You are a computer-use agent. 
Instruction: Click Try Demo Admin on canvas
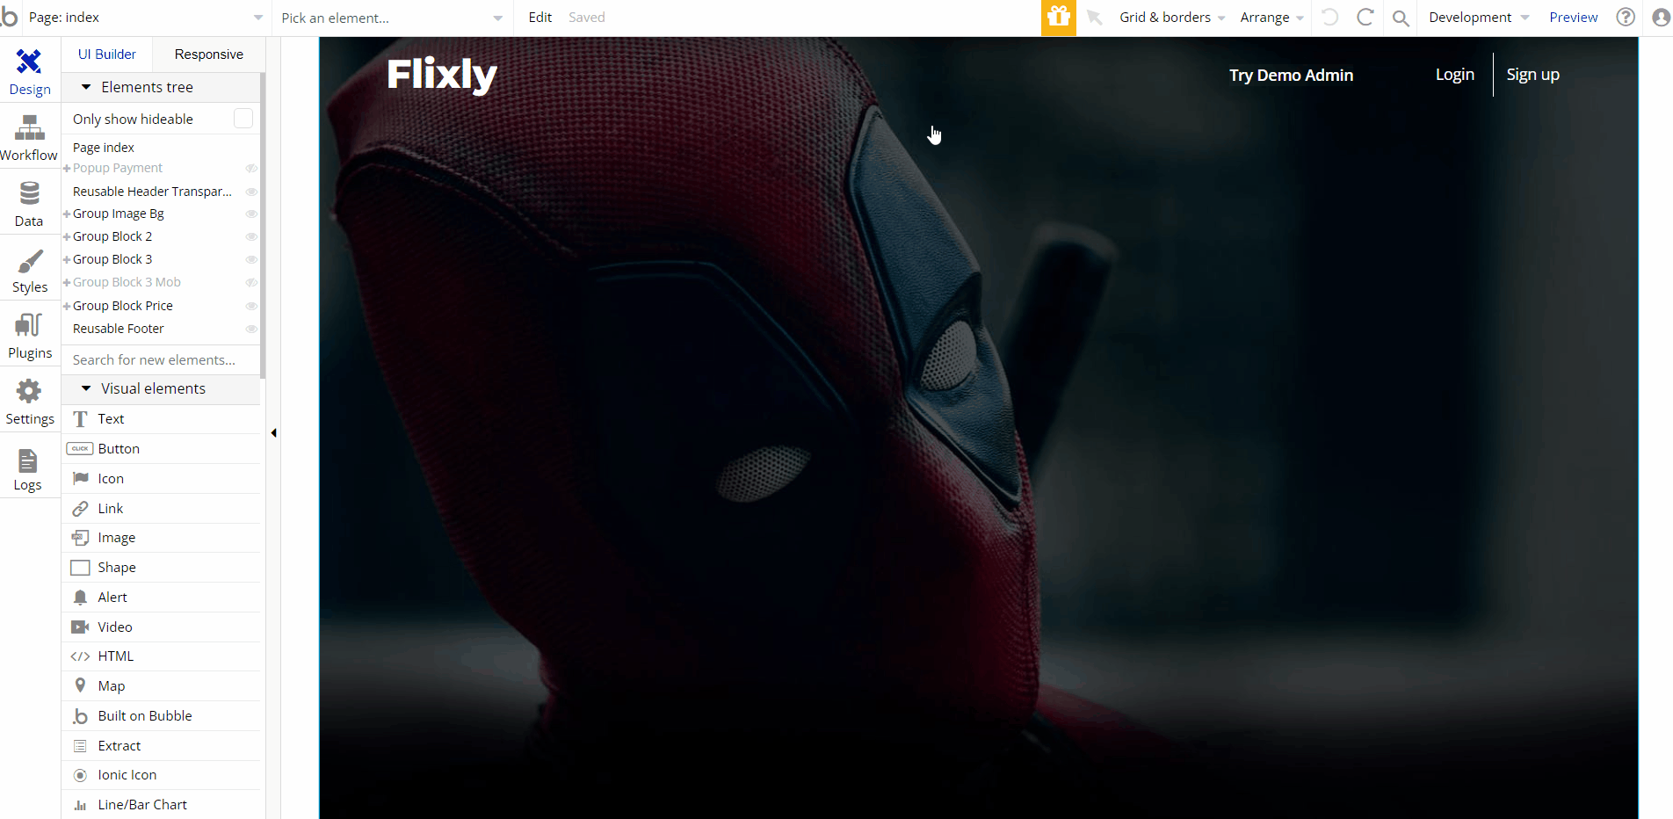(x=1291, y=76)
